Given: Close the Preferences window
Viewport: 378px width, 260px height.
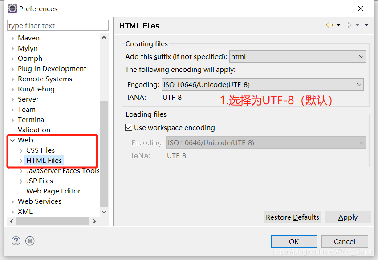Looking at the screenshot, I should (361, 8).
